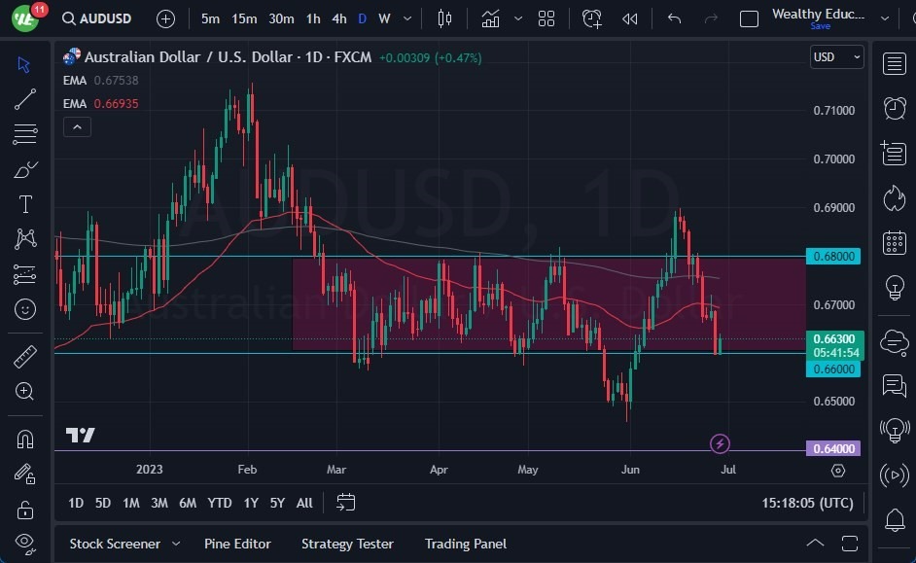Open the Hotlists flame panel
This screenshot has width=916, height=563.
click(x=895, y=197)
